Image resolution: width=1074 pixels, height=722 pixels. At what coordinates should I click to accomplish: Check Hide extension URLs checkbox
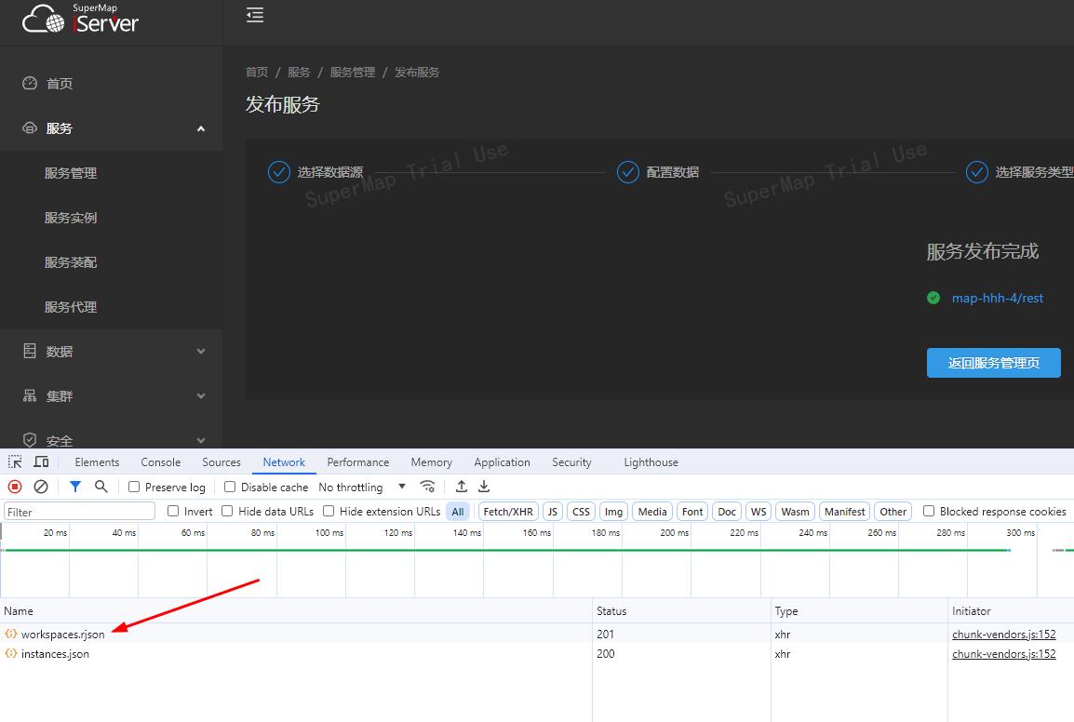point(329,511)
